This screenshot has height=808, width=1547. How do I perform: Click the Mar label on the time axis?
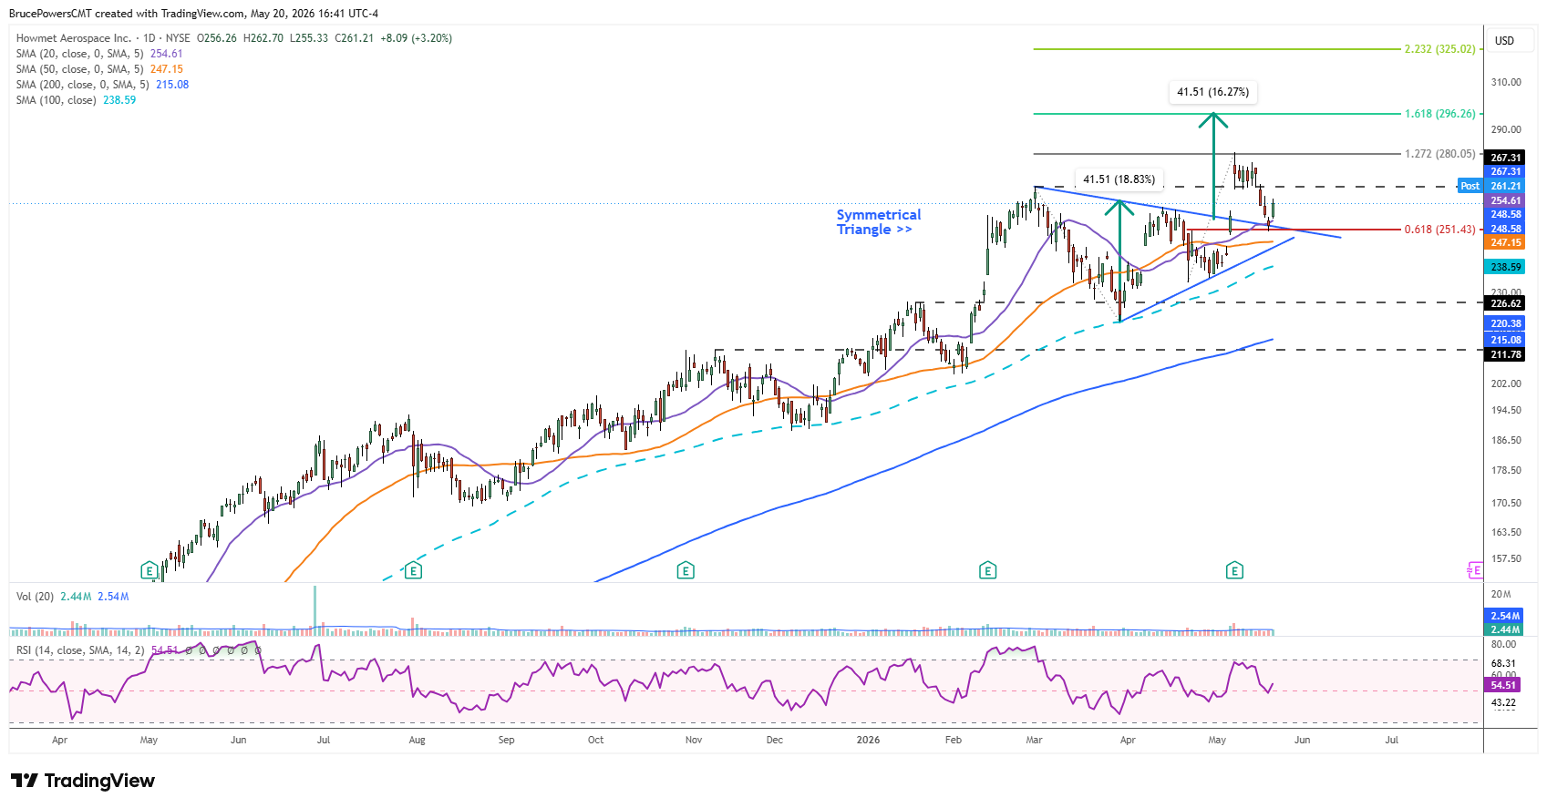point(1034,740)
